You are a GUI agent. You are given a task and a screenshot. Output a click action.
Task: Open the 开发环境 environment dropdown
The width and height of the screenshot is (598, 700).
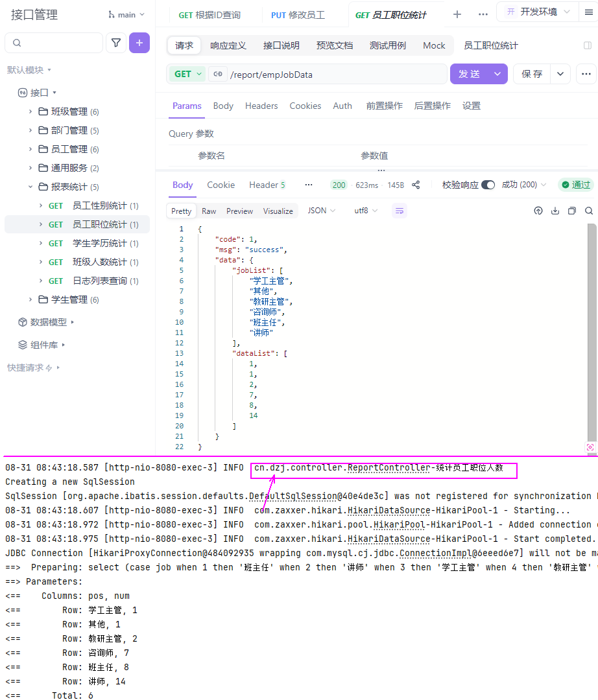click(x=538, y=12)
